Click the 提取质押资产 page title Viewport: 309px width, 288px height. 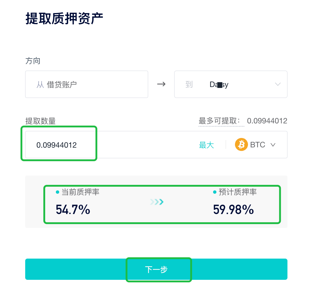point(64,18)
